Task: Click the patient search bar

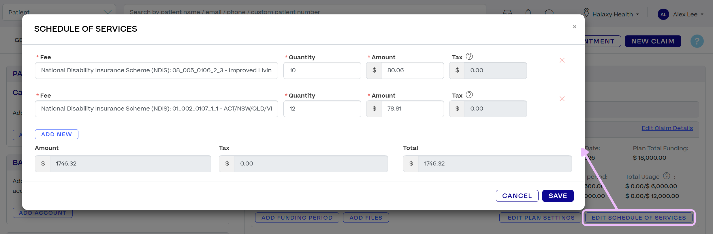Action: pos(305,12)
